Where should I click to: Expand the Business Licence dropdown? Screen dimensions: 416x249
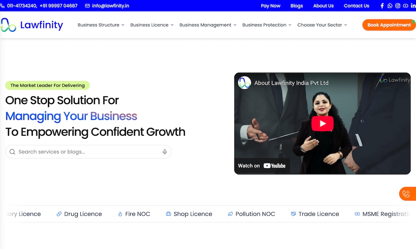click(x=151, y=25)
